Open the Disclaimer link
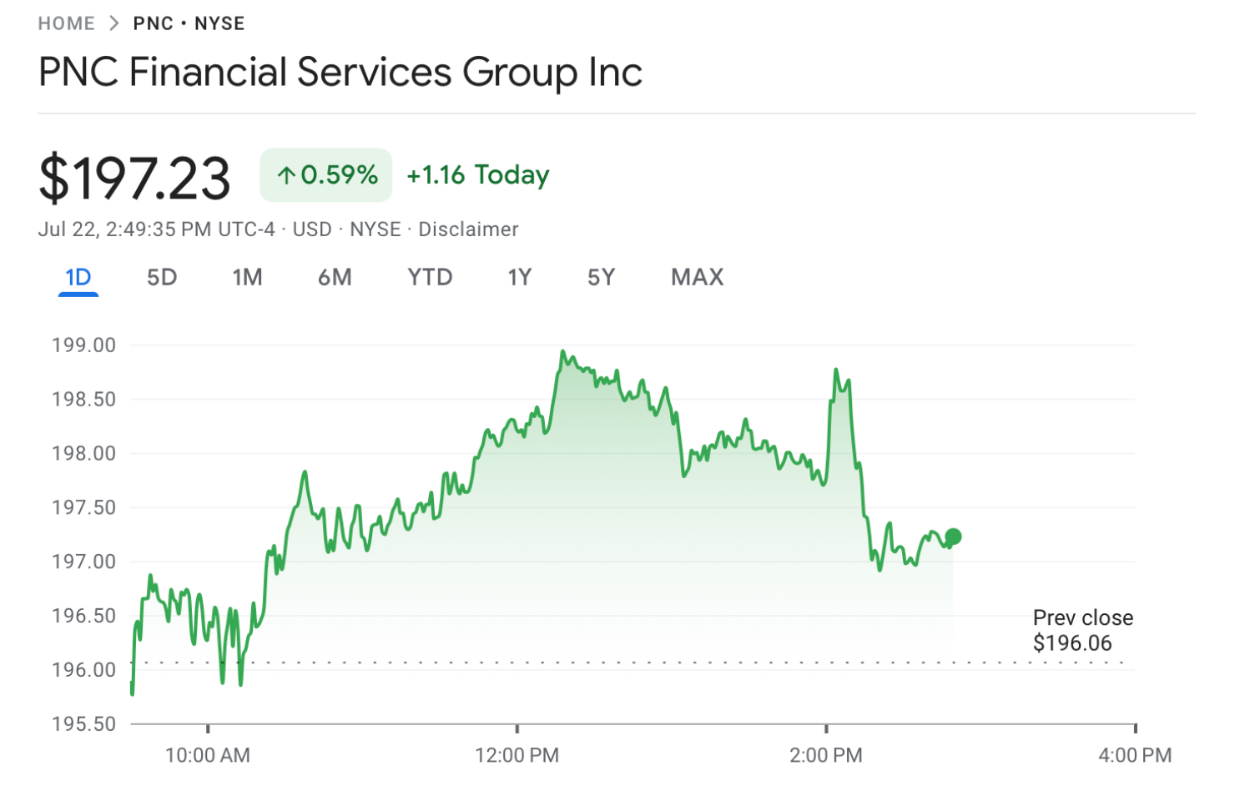Screen dimensions: 1250x786 point(468,229)
